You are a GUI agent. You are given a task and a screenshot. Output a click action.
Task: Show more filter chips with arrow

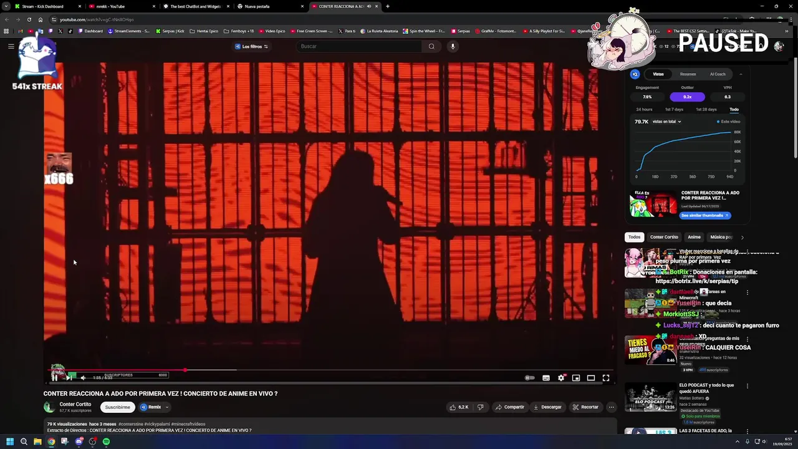tap(742, 237)
